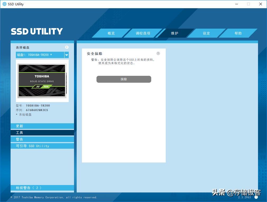Click the * 系统磁盘 note
Viewport: 267px width, 202px height.
point(24,115)
